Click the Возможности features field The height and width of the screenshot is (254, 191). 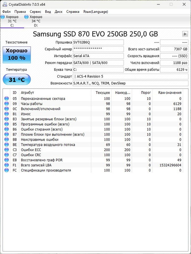(x=131, y=83)
